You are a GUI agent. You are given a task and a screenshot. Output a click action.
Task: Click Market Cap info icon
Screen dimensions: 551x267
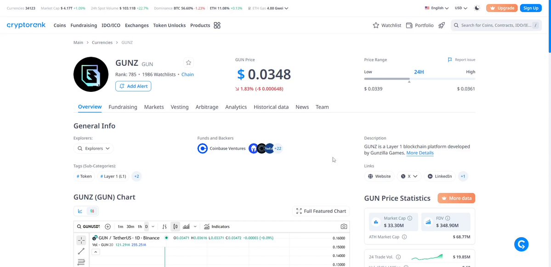(410, 218)
